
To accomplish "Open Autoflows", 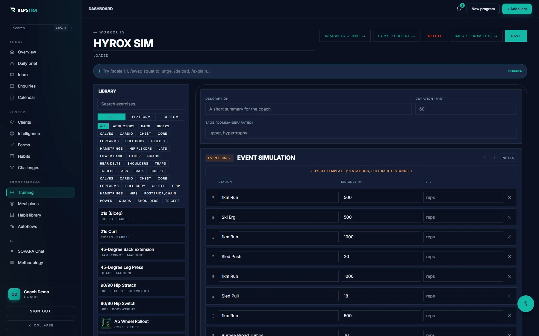I will pos(40,226).
